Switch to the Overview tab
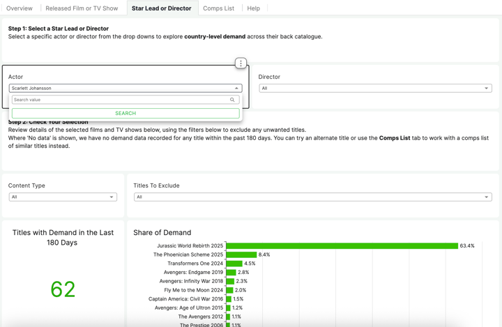 (20, 8)
